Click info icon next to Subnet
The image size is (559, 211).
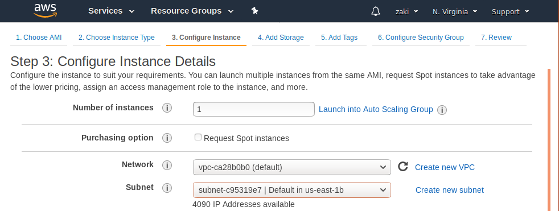(167, 188)
